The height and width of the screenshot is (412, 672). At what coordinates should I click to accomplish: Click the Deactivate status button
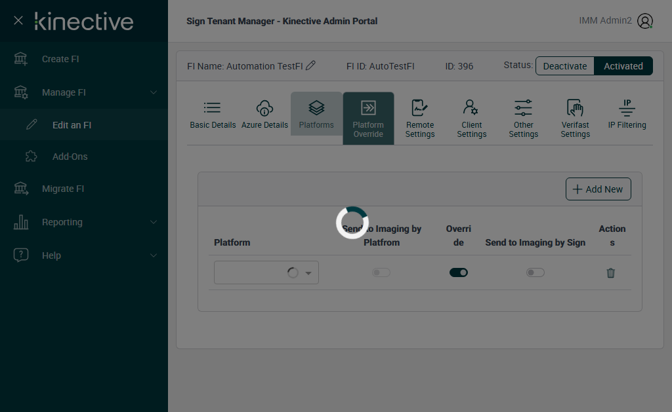click(x=565, y=66)
